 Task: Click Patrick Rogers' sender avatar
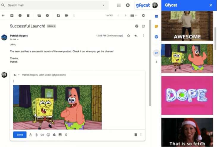pyautogui.click(x=4, y=37)
